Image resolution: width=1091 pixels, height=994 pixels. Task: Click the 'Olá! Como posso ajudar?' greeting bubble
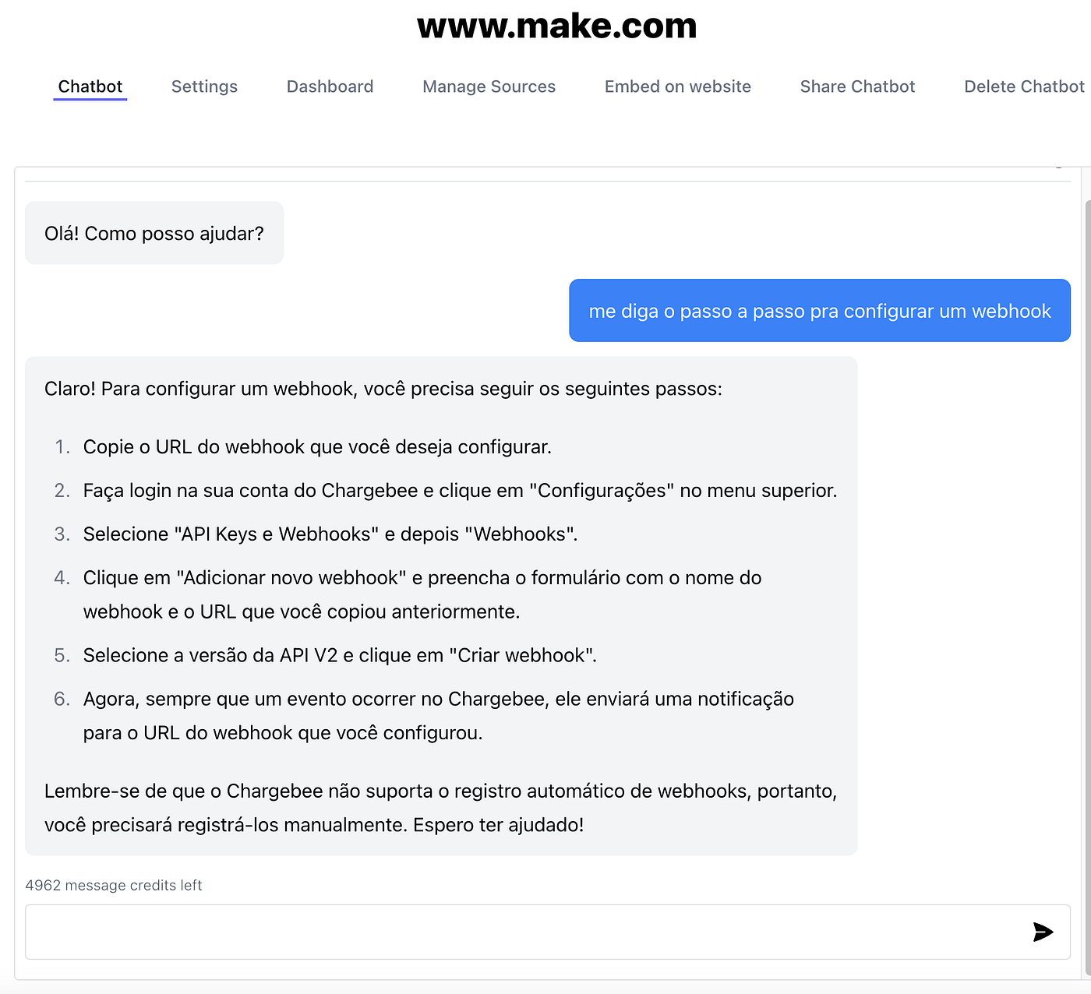click(x=154, y=233)
